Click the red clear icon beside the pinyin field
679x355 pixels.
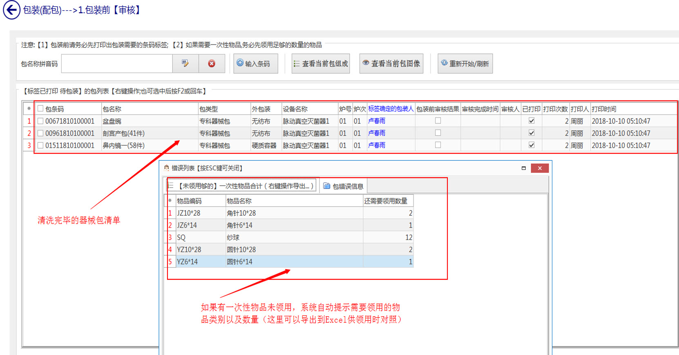click(212, 63)
